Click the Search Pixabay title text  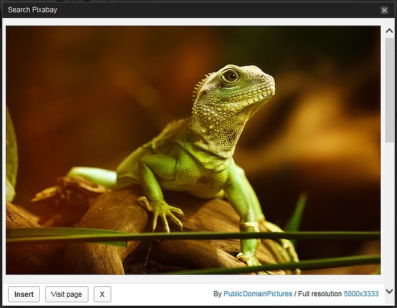click(x=32, y=10)
